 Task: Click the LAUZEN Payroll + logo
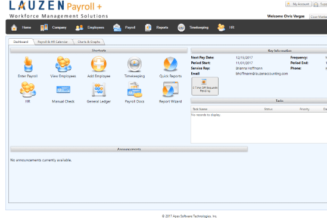[55, 6]
